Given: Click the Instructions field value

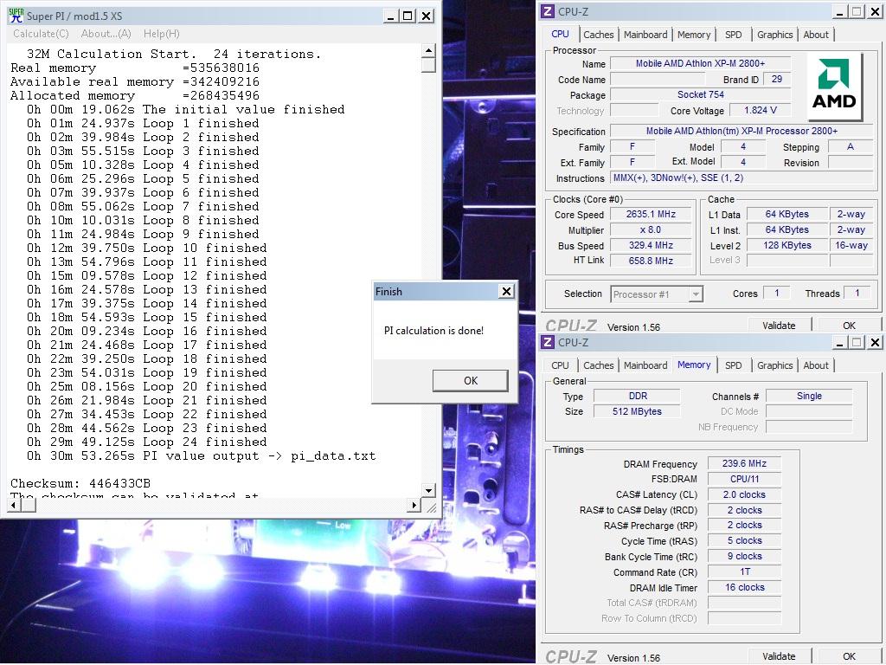Looking at the screenshot, I should 742,178.
